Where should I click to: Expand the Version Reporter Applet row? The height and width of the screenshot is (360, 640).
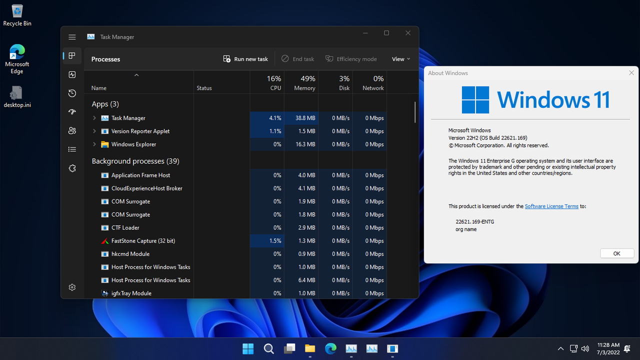[94, 131]
